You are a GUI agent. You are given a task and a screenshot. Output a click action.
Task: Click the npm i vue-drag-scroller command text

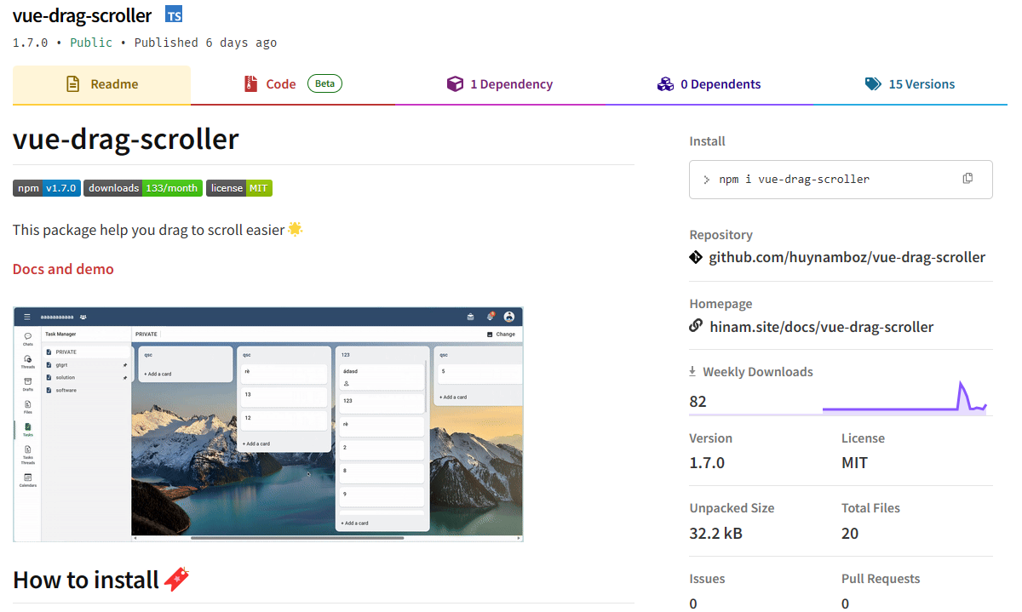click(x=794, y=180)
